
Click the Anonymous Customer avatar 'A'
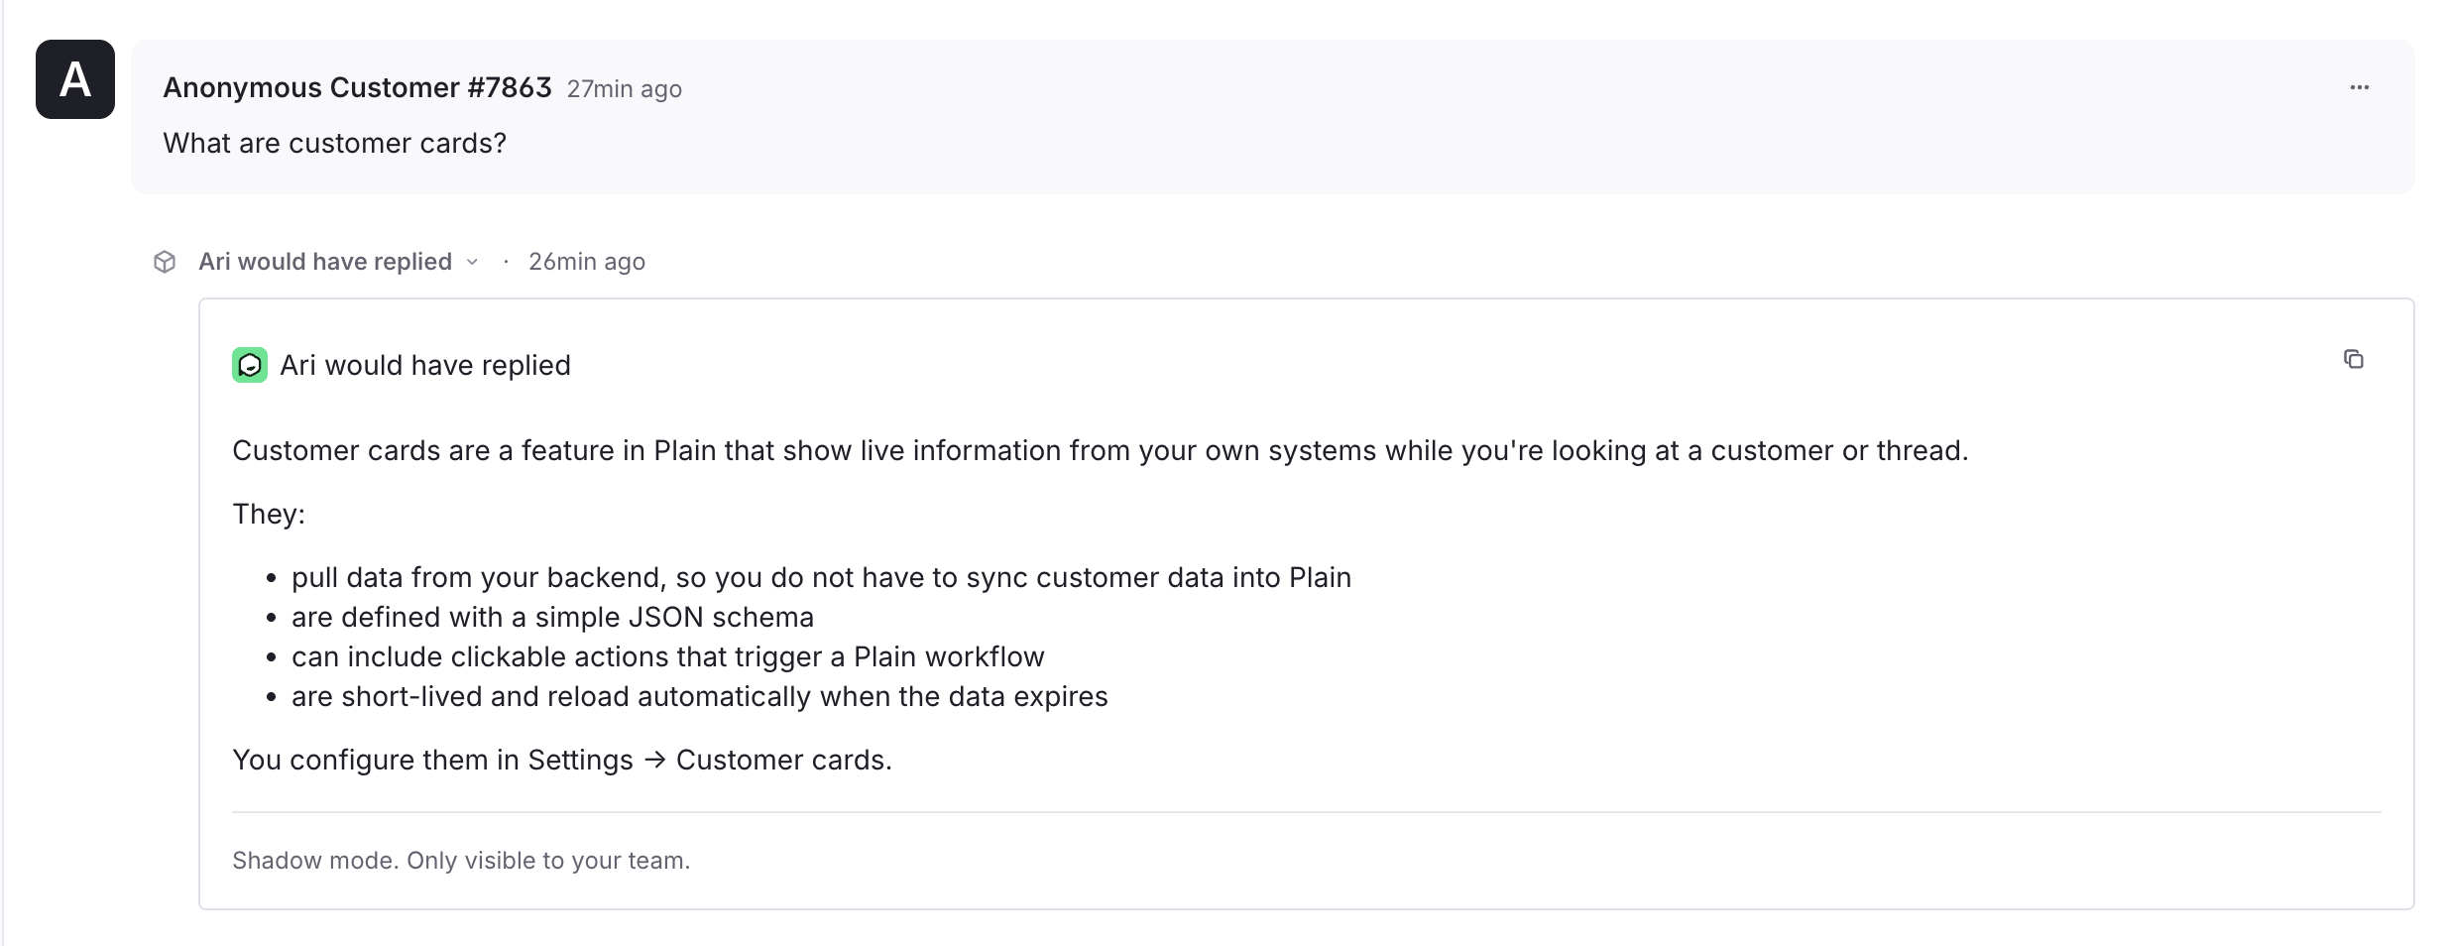click(x=75, y=79)
